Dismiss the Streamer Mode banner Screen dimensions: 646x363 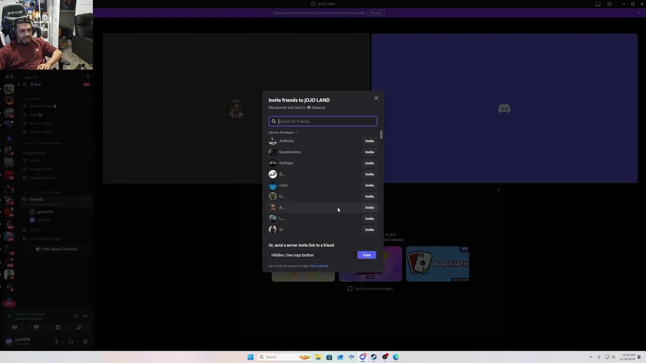point(639,13)
